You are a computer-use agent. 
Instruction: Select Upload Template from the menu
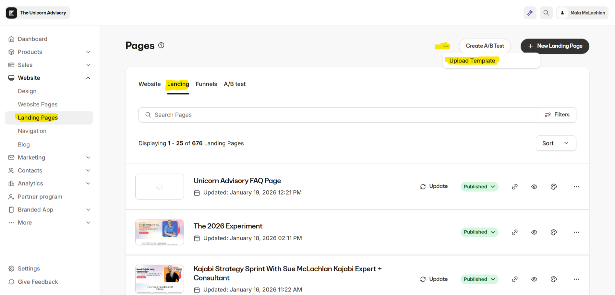coord(472,61)
